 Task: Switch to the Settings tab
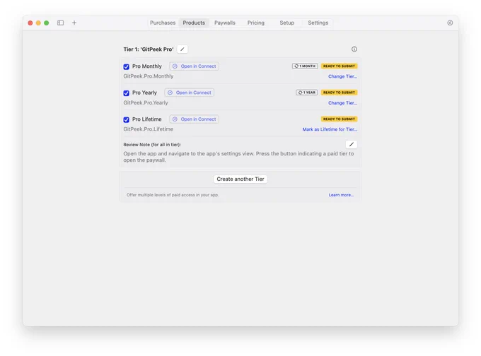(x=318, y=23)
